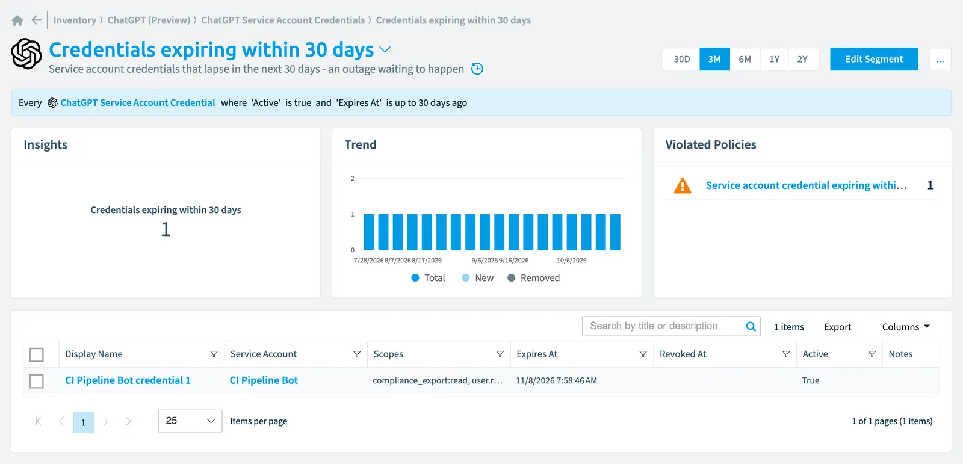963x464 pixels.
Task: Select the CI Pipeline Bot credential 1 row checkbox
Action: click(37, 381)
